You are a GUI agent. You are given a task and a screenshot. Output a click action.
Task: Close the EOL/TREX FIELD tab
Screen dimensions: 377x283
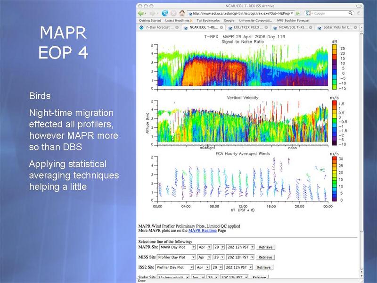[266, 27]
